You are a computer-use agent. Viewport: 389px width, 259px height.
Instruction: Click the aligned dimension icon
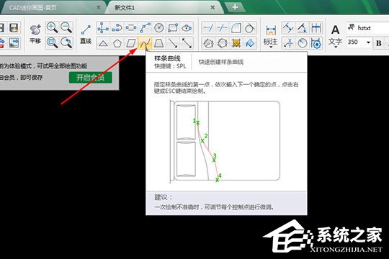pos(288,28)
